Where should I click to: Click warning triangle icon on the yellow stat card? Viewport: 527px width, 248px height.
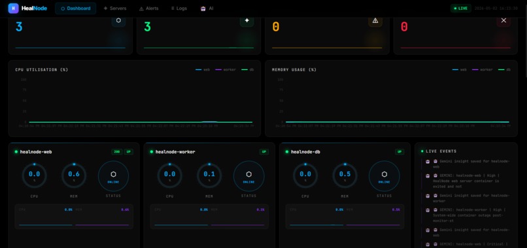[x=375, y=20]
